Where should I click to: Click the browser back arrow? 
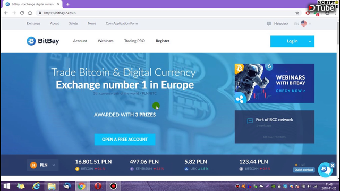[x=6, y=13]
